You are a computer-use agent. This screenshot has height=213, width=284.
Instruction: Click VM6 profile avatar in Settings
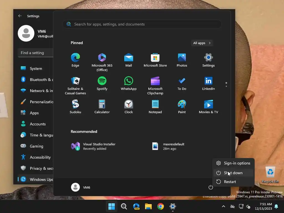[x=26, y=33]
